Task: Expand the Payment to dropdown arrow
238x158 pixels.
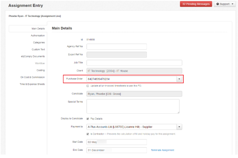Action: pos(179,127)
